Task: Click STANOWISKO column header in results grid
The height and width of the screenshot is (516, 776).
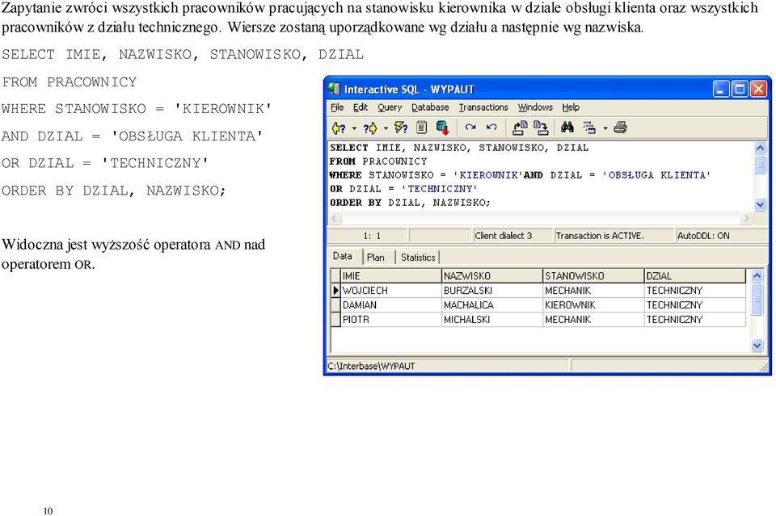Action: point(594,276)
